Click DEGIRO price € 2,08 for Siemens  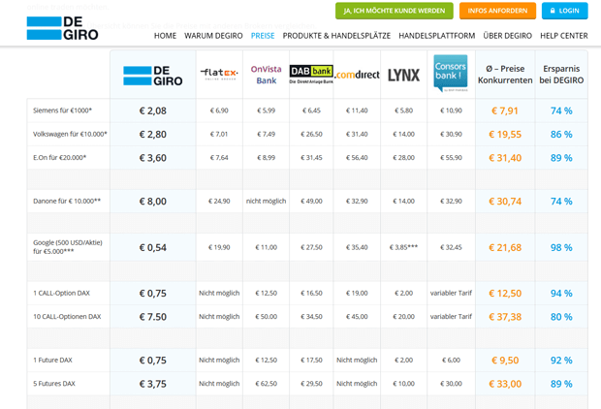coord(153,110)
